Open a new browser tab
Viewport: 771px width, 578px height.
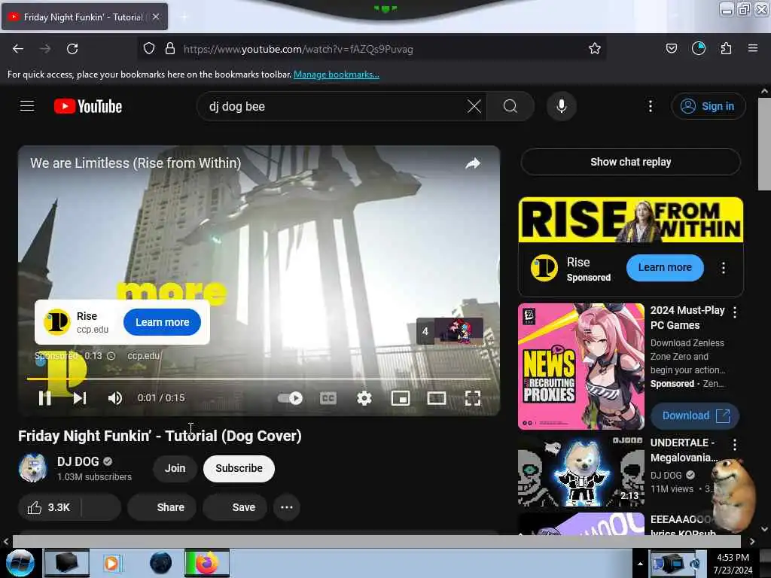point(184,17)
